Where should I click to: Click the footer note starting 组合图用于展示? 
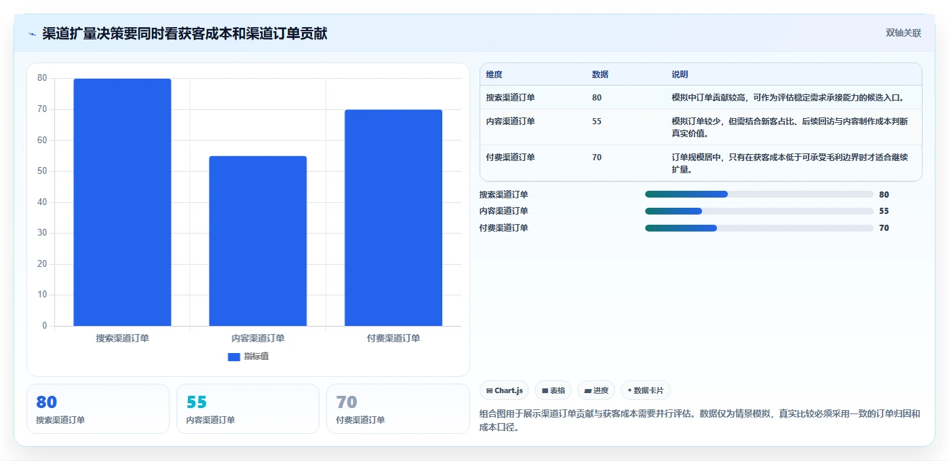pos(700,421)
